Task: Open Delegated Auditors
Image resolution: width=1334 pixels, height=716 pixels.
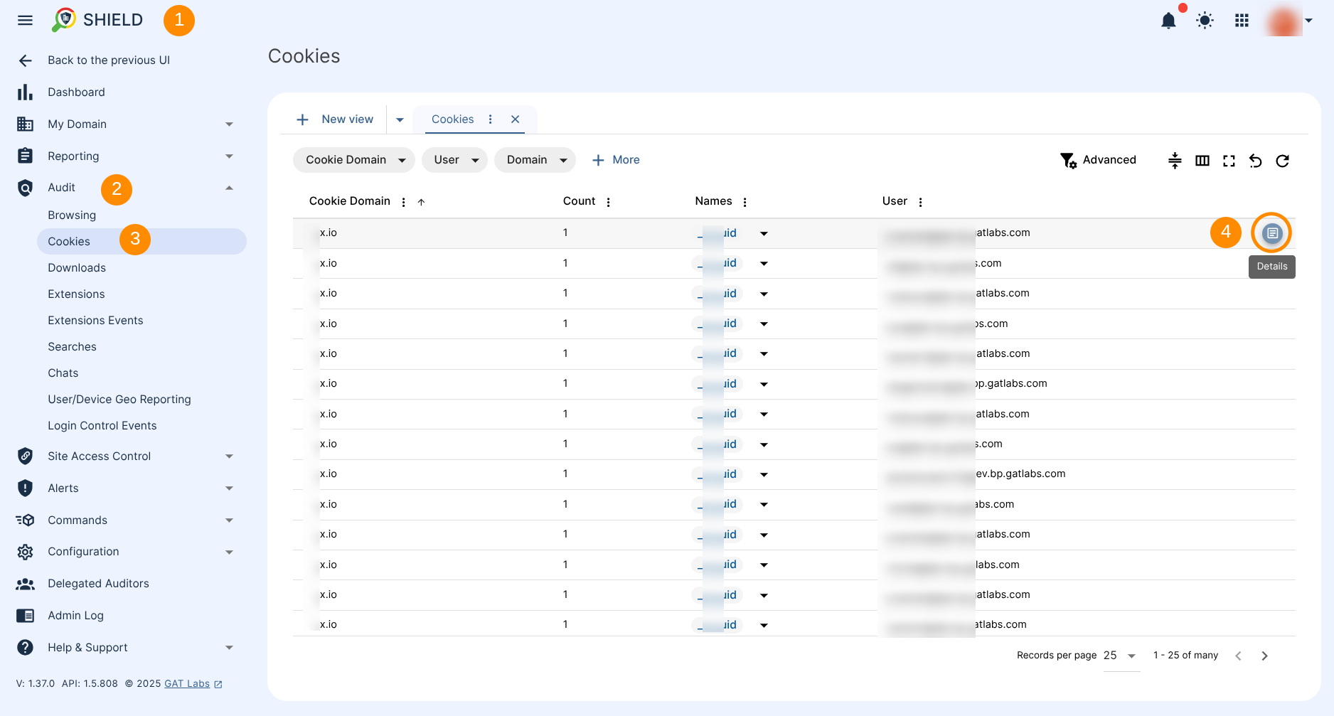Action: pyautogui.click(x=98, y=584)
